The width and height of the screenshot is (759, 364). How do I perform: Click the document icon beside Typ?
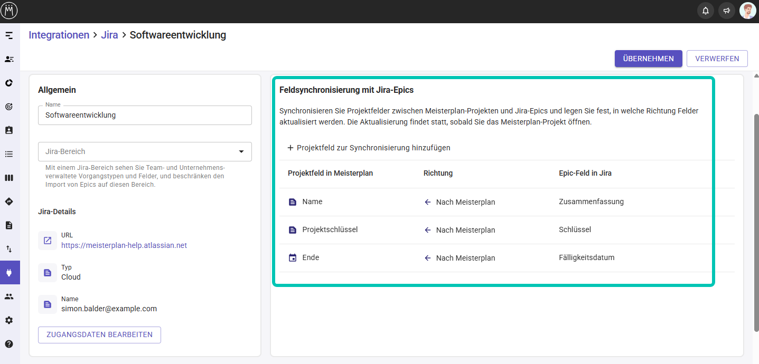(x=48, y=273)
